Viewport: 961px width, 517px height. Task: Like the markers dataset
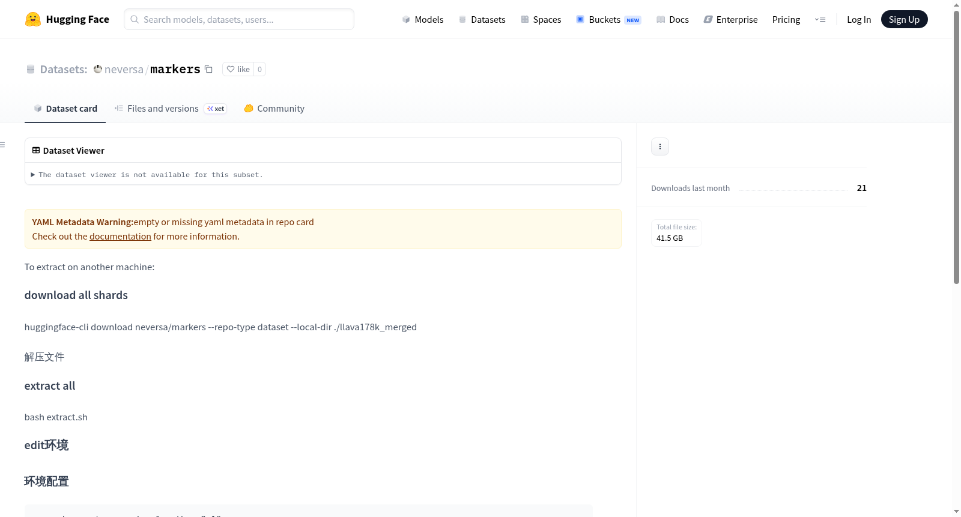tap(238, 69)
